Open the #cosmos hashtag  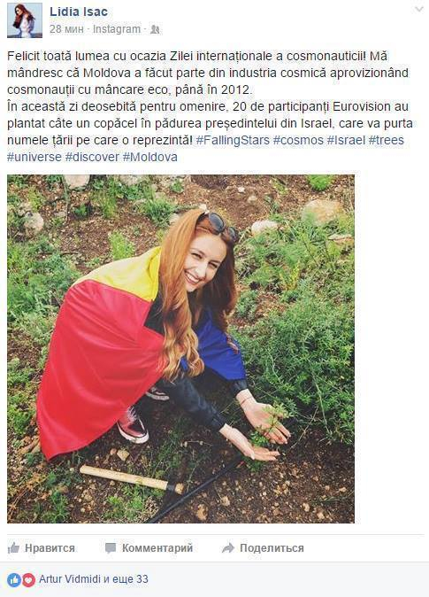click(298, 140)
